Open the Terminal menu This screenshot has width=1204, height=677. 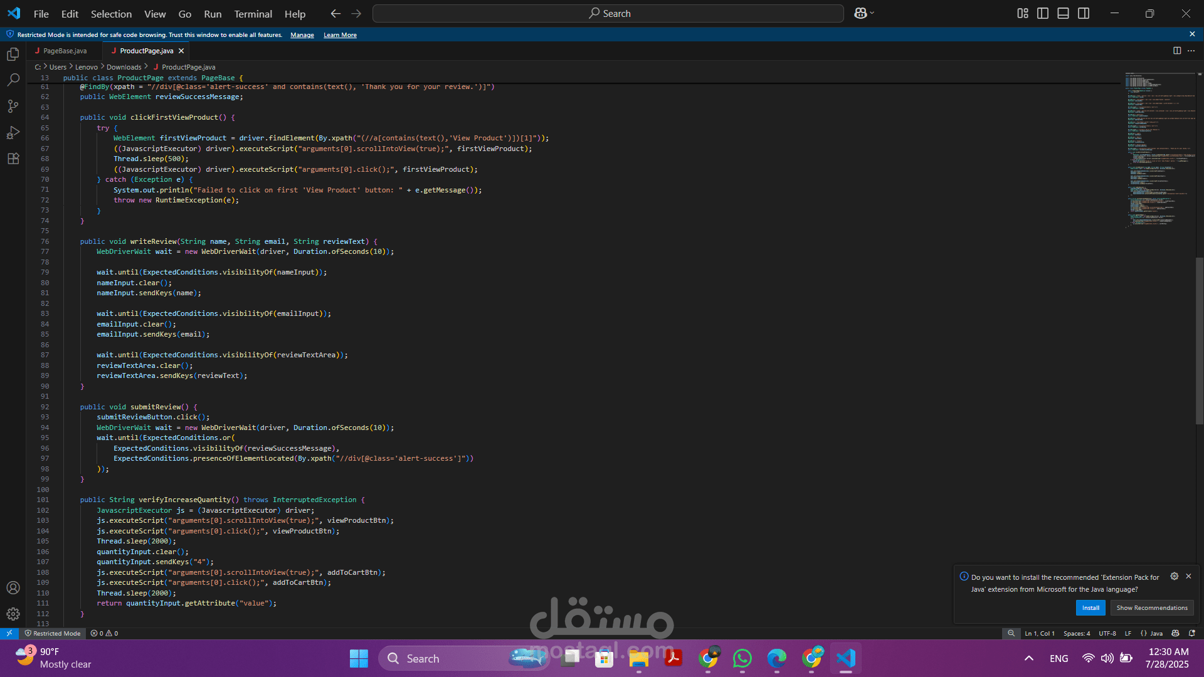click(253, 14)
